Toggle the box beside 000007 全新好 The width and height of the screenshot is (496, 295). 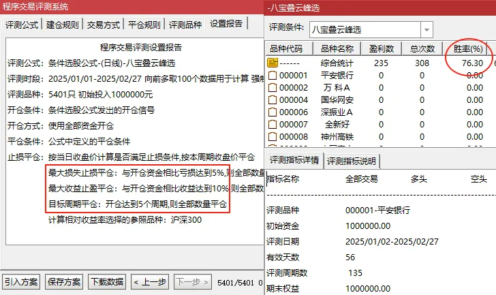click(x=273, y=124)
